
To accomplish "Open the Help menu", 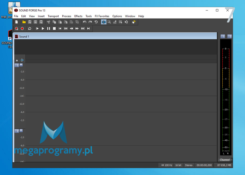I will [141, 16].
